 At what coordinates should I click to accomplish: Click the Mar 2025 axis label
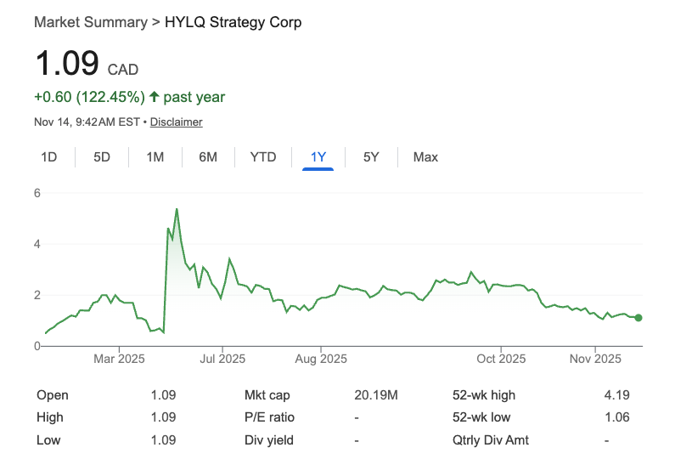coord(119,359)
